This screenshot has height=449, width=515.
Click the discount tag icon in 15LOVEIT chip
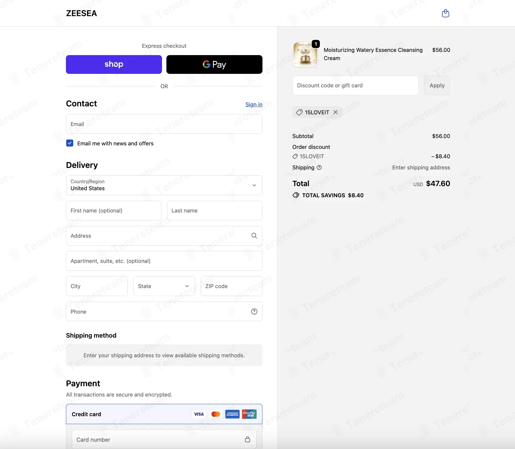pos(299,112)
